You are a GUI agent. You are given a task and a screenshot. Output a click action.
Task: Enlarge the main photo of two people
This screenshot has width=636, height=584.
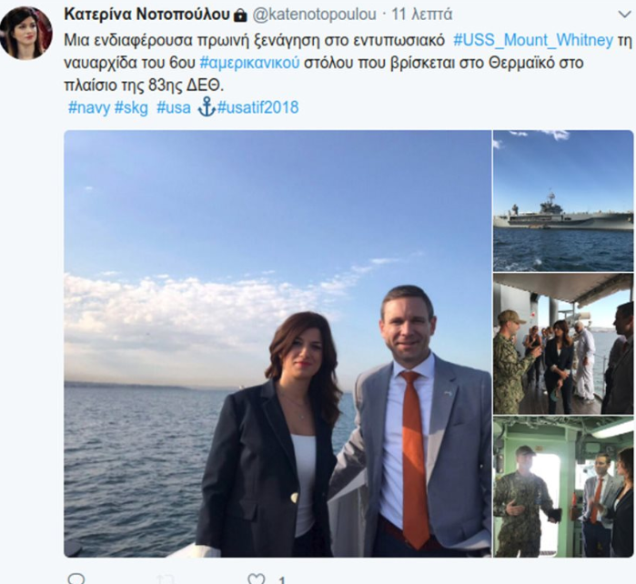click(x=278, y=344)
